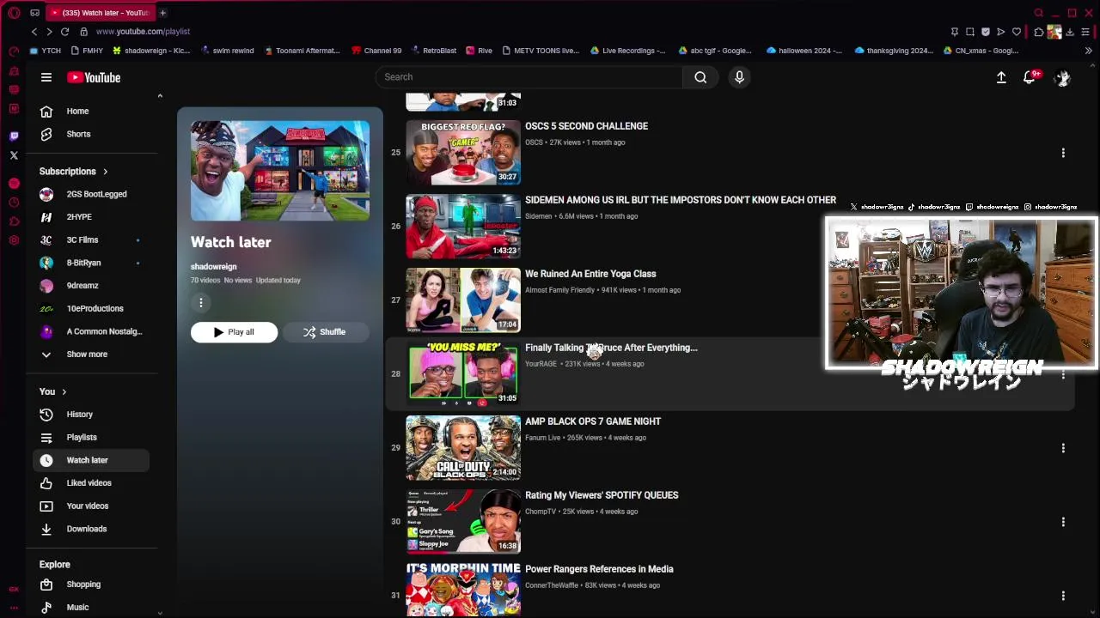Click Play all button
This screenshot has height=618, width=1100.
coord(234,332)
